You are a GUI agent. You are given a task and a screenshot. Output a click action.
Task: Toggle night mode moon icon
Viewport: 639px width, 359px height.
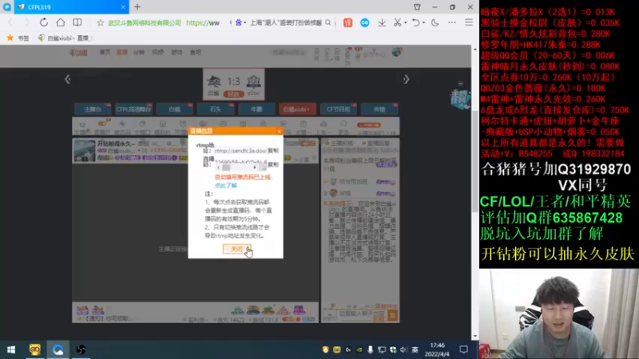(435, 23)
